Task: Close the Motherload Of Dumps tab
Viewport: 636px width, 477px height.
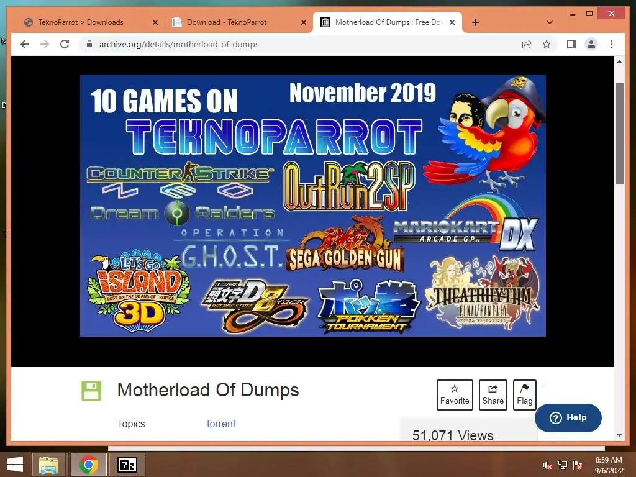Action: [x=452, y=22]
